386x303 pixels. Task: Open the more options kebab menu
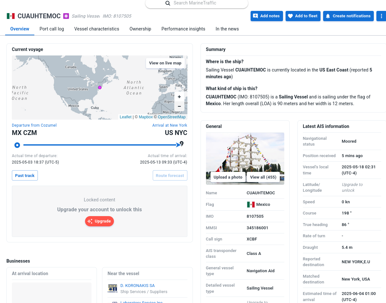click(381, 16)
